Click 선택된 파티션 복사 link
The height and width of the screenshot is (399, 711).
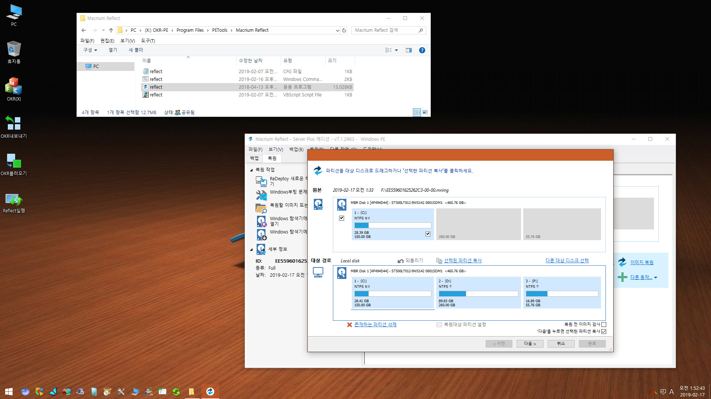pyautogui.click(x=463, y=260)
